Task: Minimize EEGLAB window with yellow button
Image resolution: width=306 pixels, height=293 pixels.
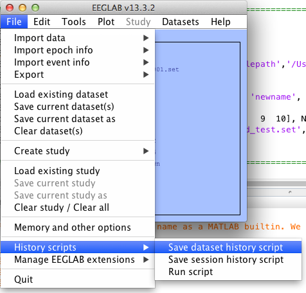Action: (x=22, y=8)
